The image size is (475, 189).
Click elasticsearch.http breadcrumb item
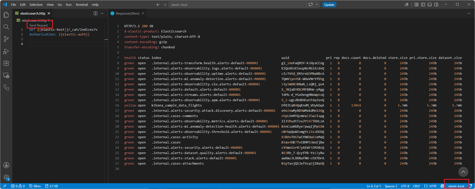pos(34,20)
